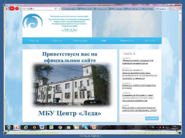The height and width of the screenshot is (138, 185).
Task: Open the last news link mentioning "Успех"
Action: click(140, 109)
